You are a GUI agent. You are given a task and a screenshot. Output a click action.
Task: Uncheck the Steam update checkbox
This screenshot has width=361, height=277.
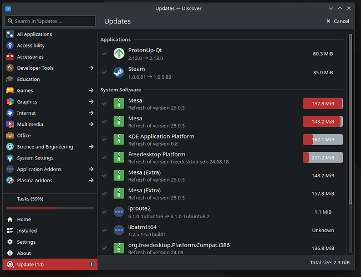point(105,72)
